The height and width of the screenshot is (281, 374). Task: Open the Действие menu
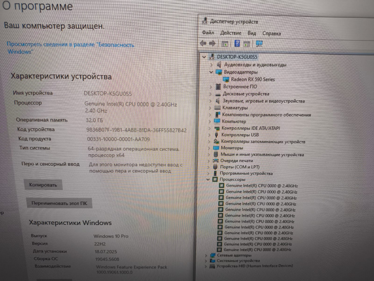pyautogui.click(x=231, y=33)
